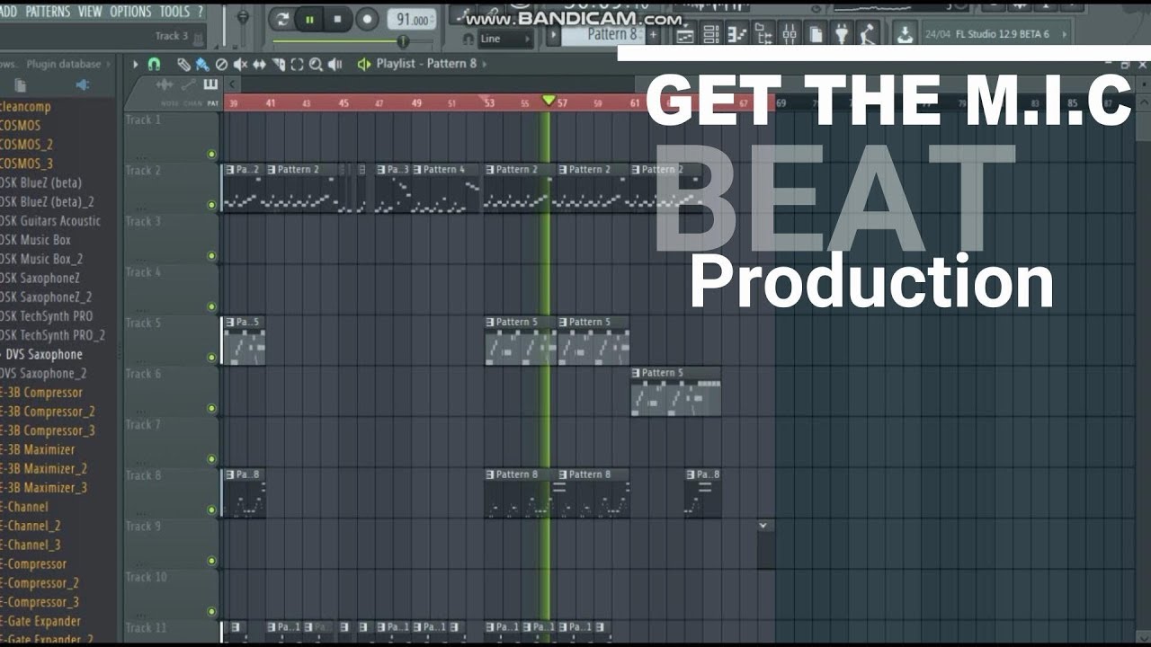The height and width of the screenshot is (647, 1151).
Task: Mute Track 3 using its green dot
Action: coord(211,256)
